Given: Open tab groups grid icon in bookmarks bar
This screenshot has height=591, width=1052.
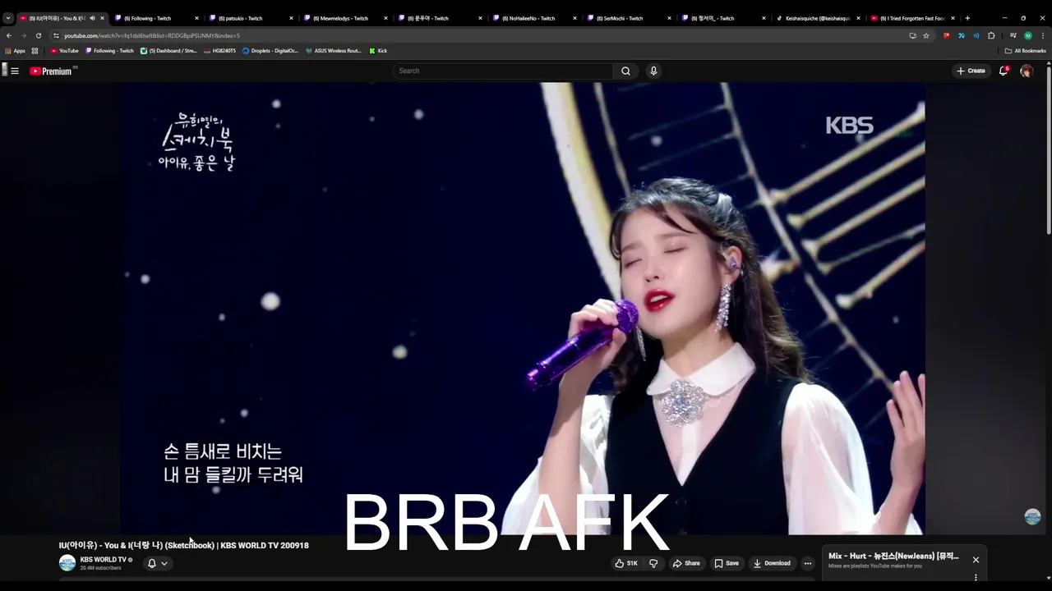Looking at the screenshot, I should [x=35, y=51].
